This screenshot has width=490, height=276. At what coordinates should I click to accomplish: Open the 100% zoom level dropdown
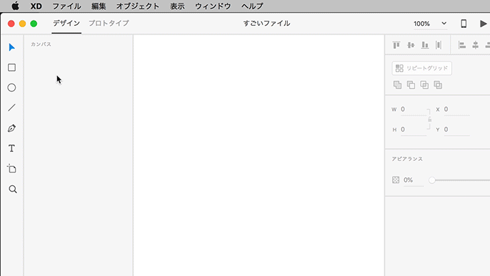pos(430,24)
